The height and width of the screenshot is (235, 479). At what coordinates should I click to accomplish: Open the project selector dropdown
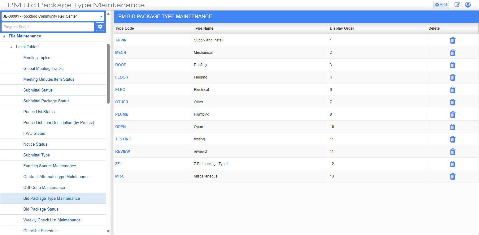click(53, 16)
